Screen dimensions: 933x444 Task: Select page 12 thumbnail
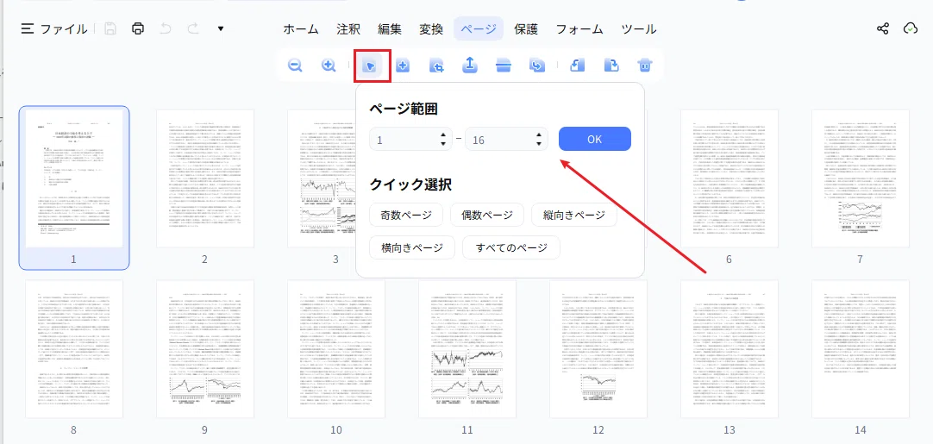(x=598, y=349)
